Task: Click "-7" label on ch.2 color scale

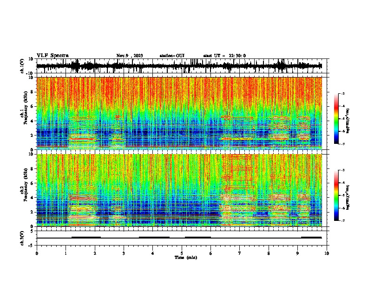Action: click(342, 220)
